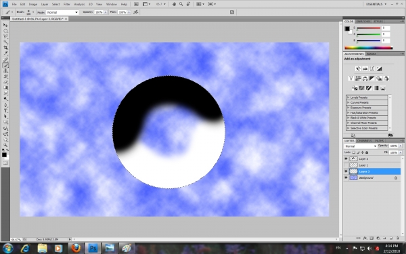The image size is (406, 254).
Task: Switch to the Swatches tab
Action: 363,21
